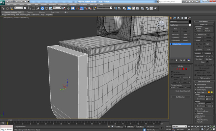Select the Select and Link tool
Image resolution: width=216 pixels, height=131 pixels.
tap(3, 8)
